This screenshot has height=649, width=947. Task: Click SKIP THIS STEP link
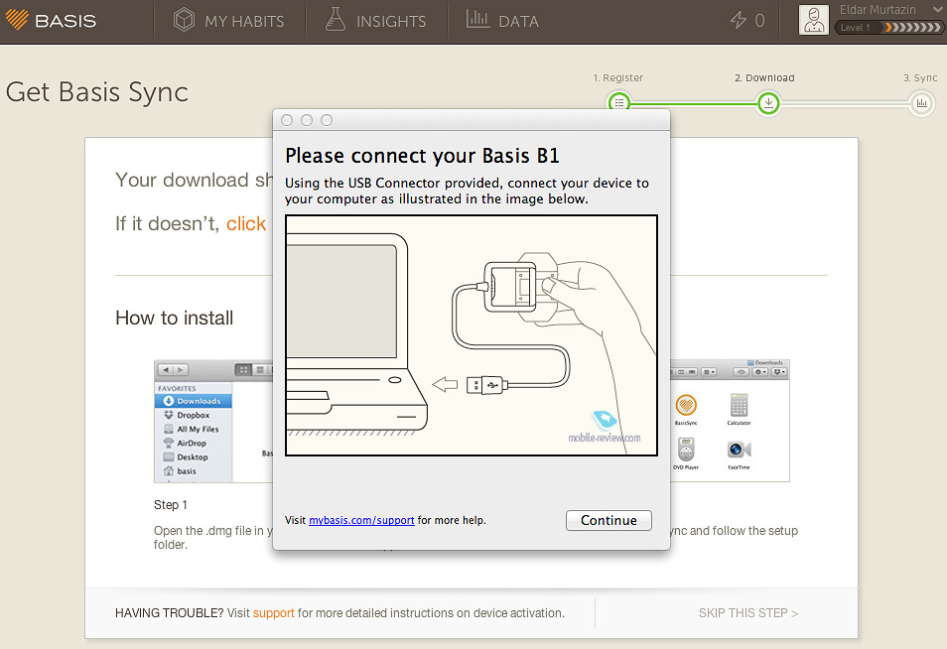tap(748, 612)
